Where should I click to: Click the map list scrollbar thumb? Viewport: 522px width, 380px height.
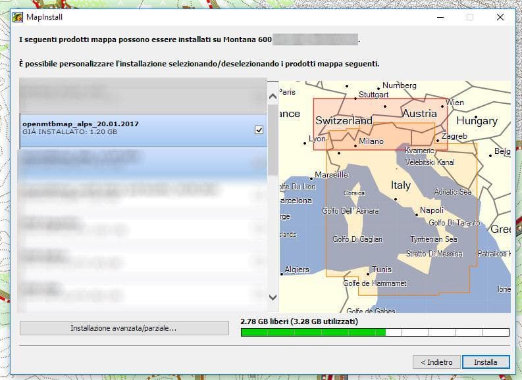tap(273, 140)
